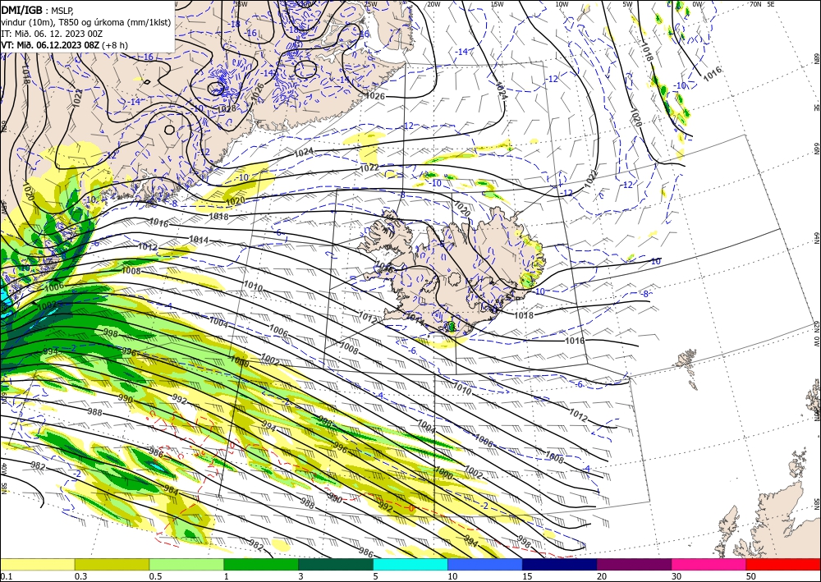The height and width of the screenshot is (582, 821).
Task: Click the "VT: Mið. 06.12.2023 08Z (+8 h)" line
Action: (x=64, y=45)
